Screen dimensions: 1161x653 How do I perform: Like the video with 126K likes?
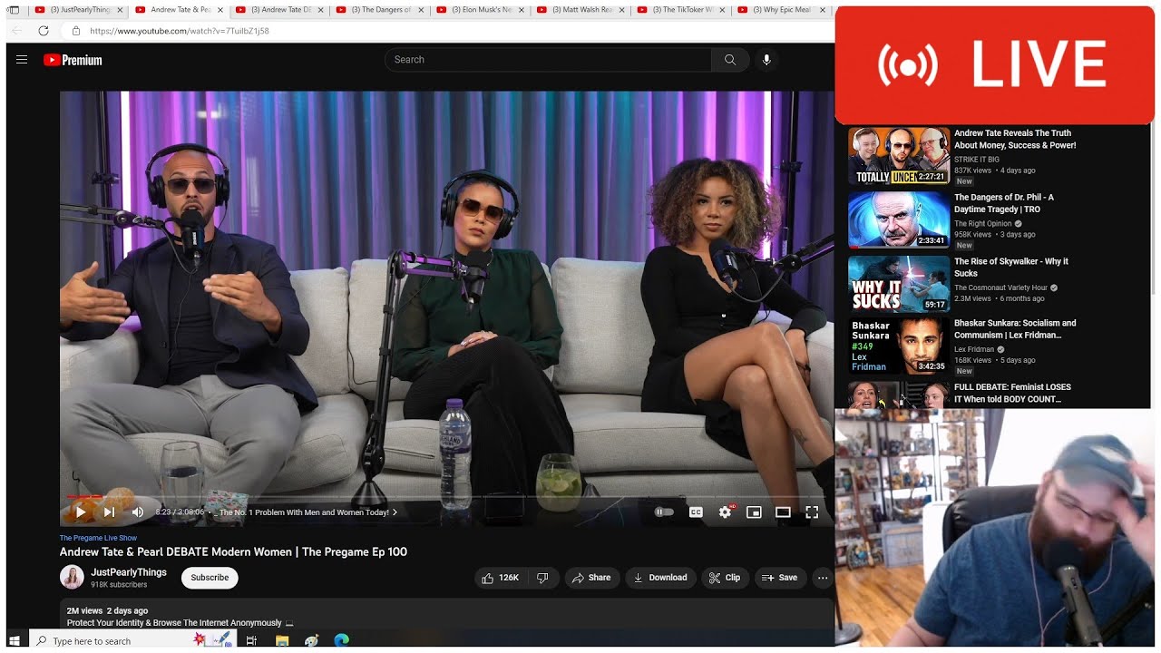coord(501,578)
